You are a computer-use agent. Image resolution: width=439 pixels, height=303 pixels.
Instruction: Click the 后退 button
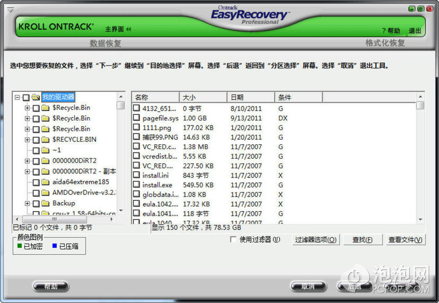coord(355,286)
